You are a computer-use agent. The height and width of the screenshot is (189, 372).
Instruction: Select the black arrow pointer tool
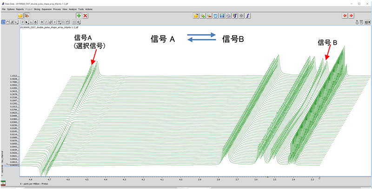coord(27,22)
